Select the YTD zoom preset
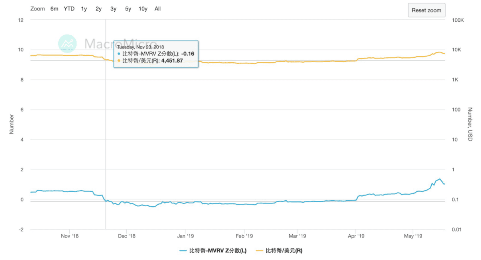481x260 pixels. (69, 8)
